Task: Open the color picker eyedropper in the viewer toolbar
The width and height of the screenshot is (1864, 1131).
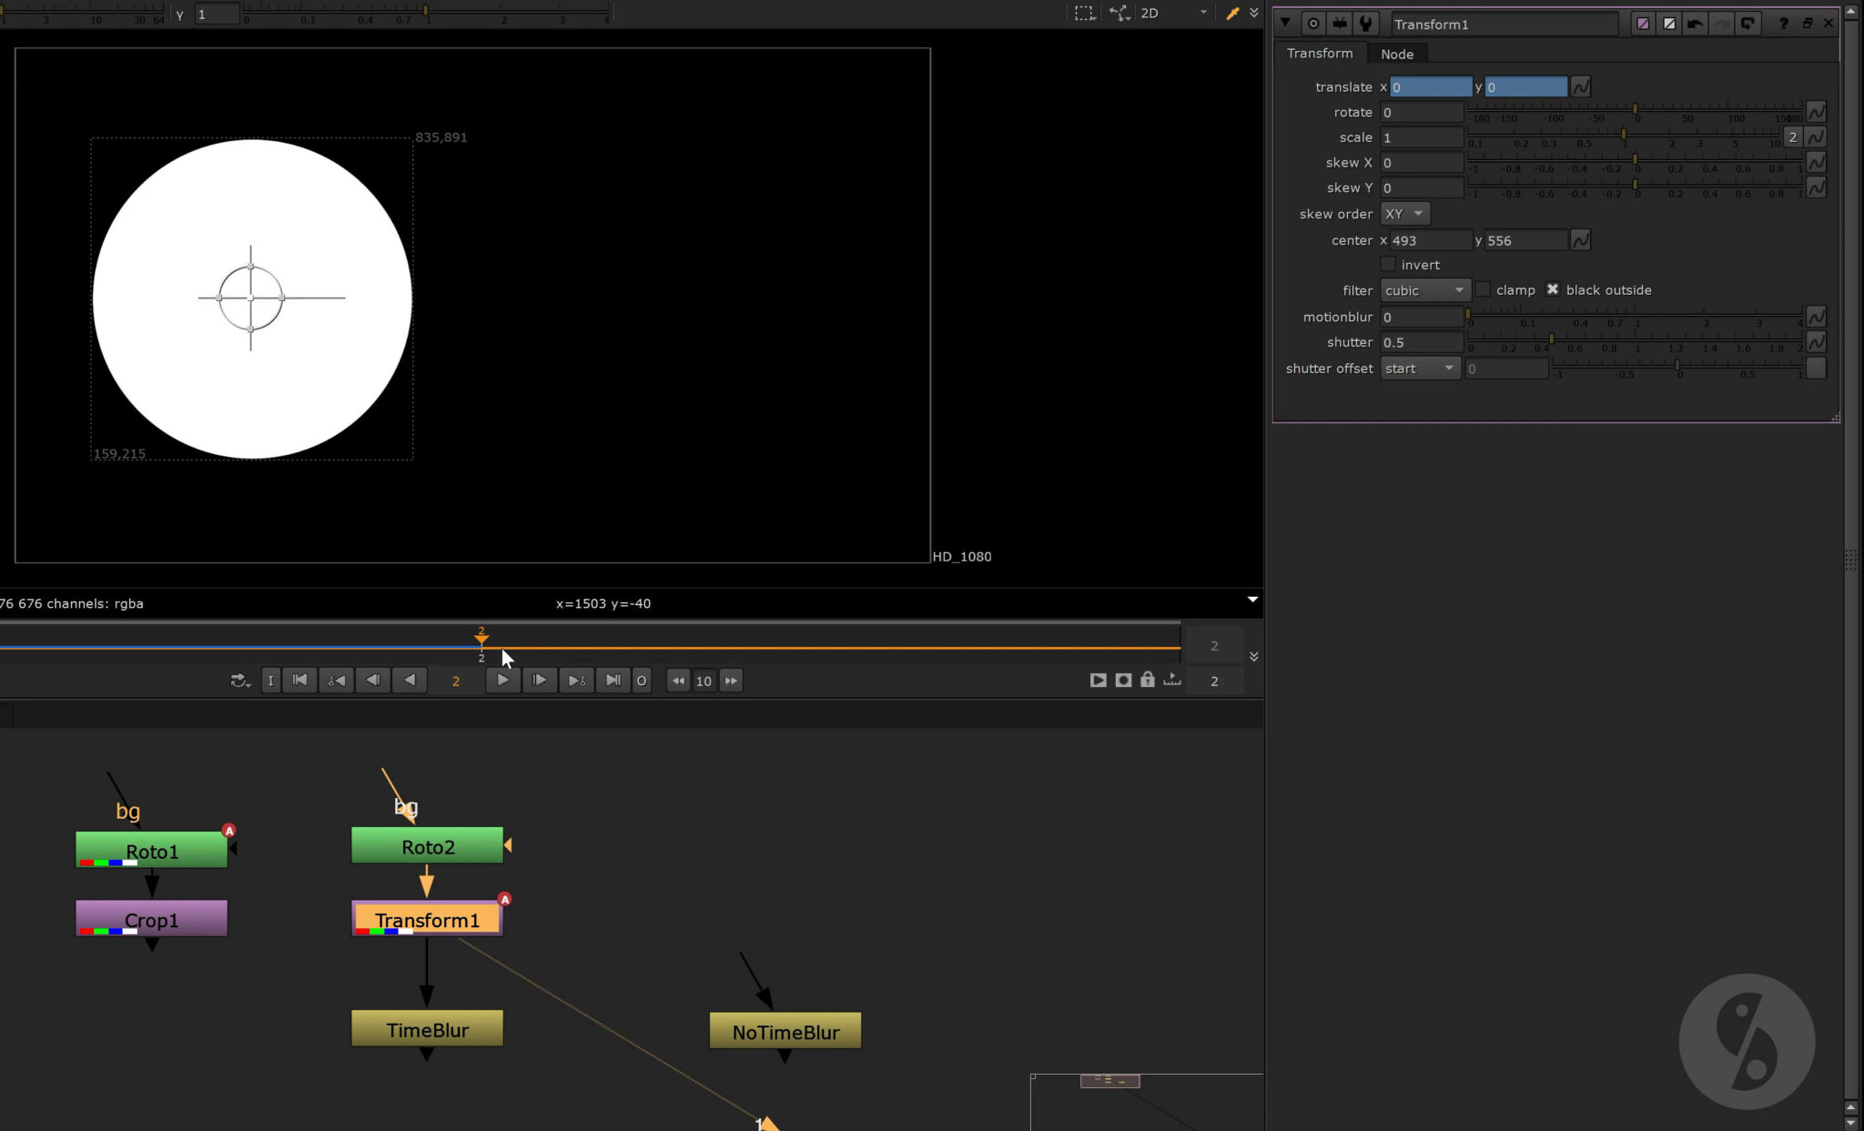Action: [x=1233, y=13]
